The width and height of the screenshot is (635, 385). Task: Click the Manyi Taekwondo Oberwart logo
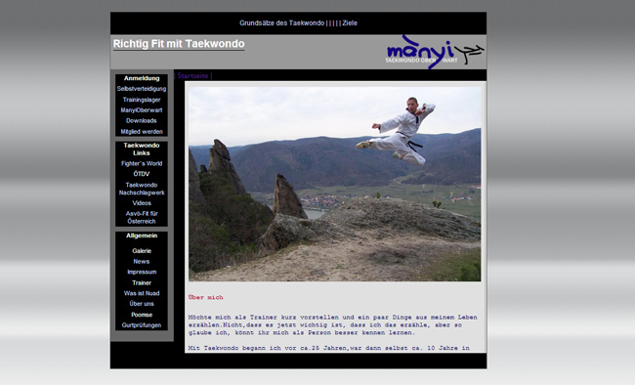435,52
